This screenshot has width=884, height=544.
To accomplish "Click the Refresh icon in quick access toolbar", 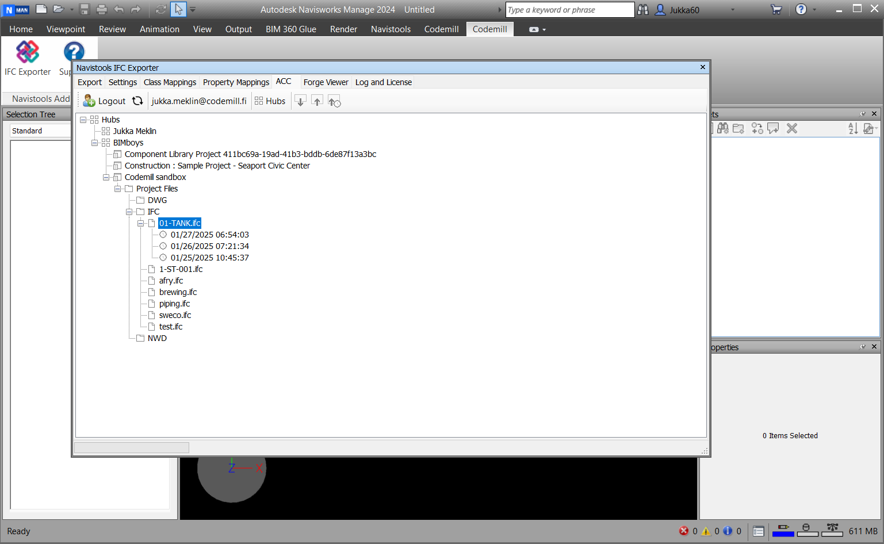I will click(x=161, y=9).
